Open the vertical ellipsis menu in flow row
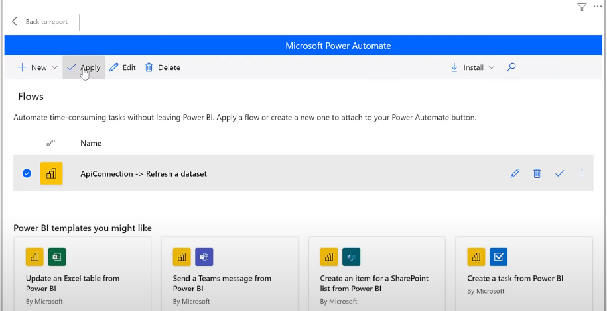The width and height of the screenshot is (607, 311). [x=582, y=173]
